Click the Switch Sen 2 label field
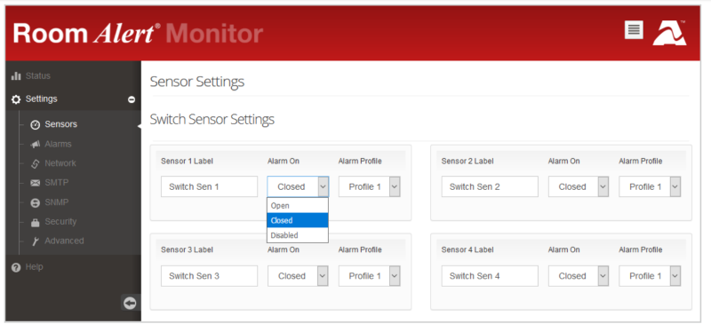This screenshot has height=332, width=711. click(490, 186)
